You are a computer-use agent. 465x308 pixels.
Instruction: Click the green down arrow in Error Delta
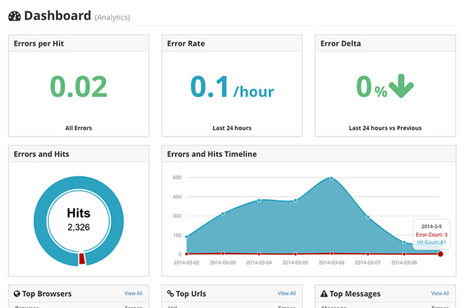[x=401, y=86]
